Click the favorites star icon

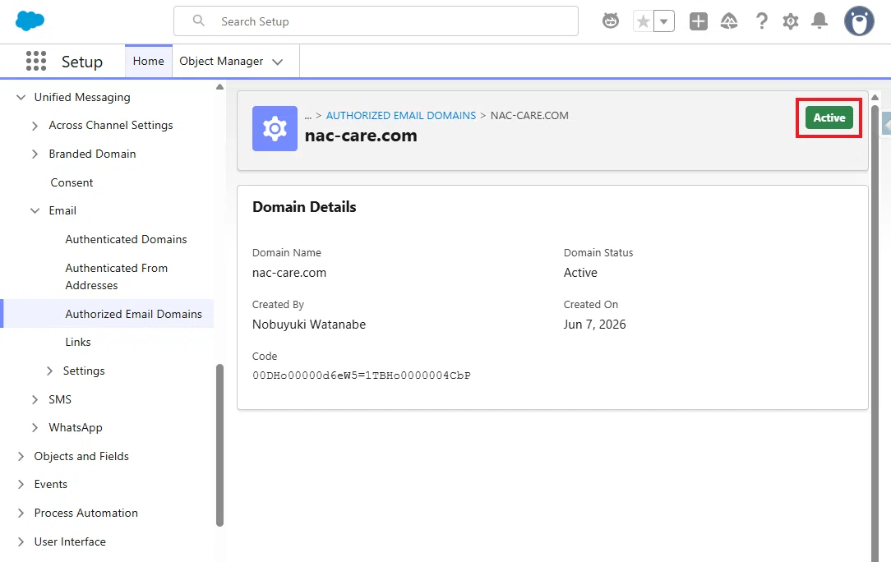coord(644,21)
